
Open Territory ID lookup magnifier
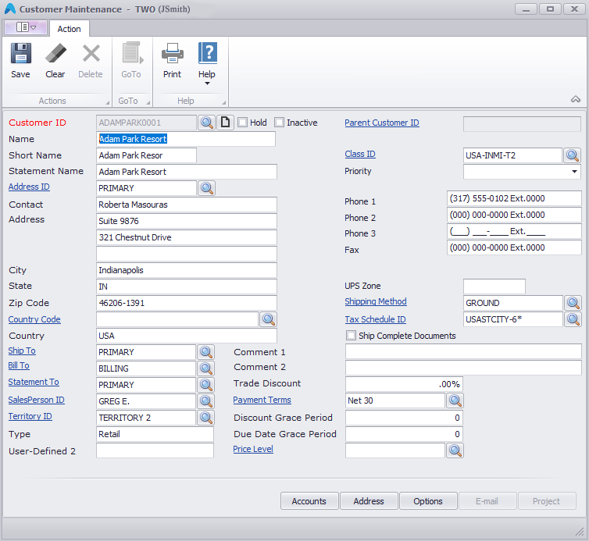click(206, 418)
